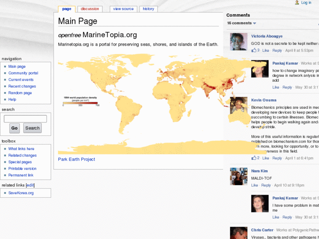
Task: Expand the 16 comments sort dropdown
Action: [241, 23]
